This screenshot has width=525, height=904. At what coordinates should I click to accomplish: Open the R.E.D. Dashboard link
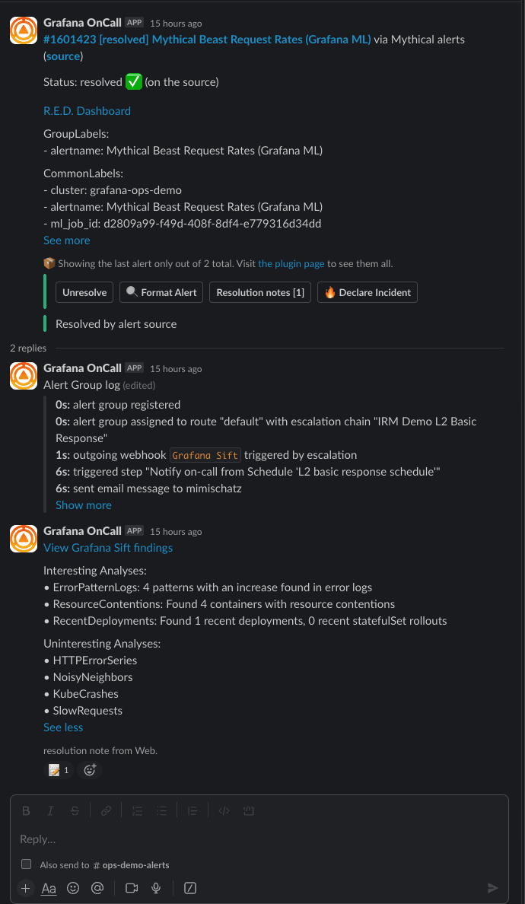pyautogui.click(x=87, y=110)
